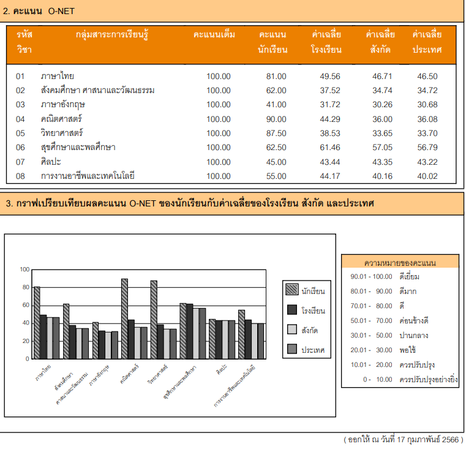Click school average 44.29
The width and height of the screenshot is (466, 449).
(x=330, y=119)
